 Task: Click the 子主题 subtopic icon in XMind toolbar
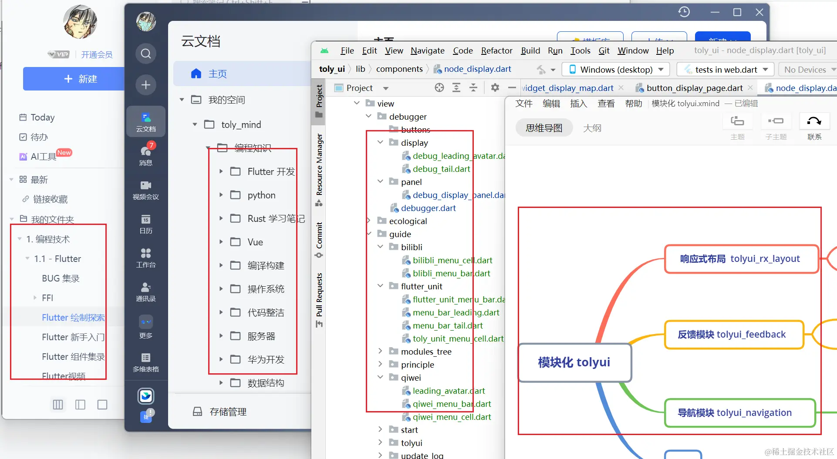pyautogui.click(x=776, y=121)
